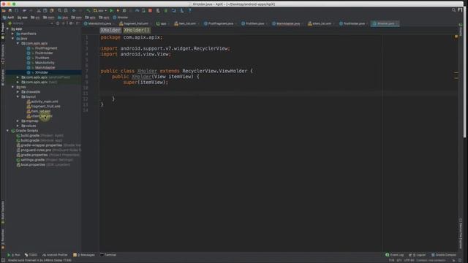Run the app with green play icon
The image size is (468, 263).
point(111,10)
